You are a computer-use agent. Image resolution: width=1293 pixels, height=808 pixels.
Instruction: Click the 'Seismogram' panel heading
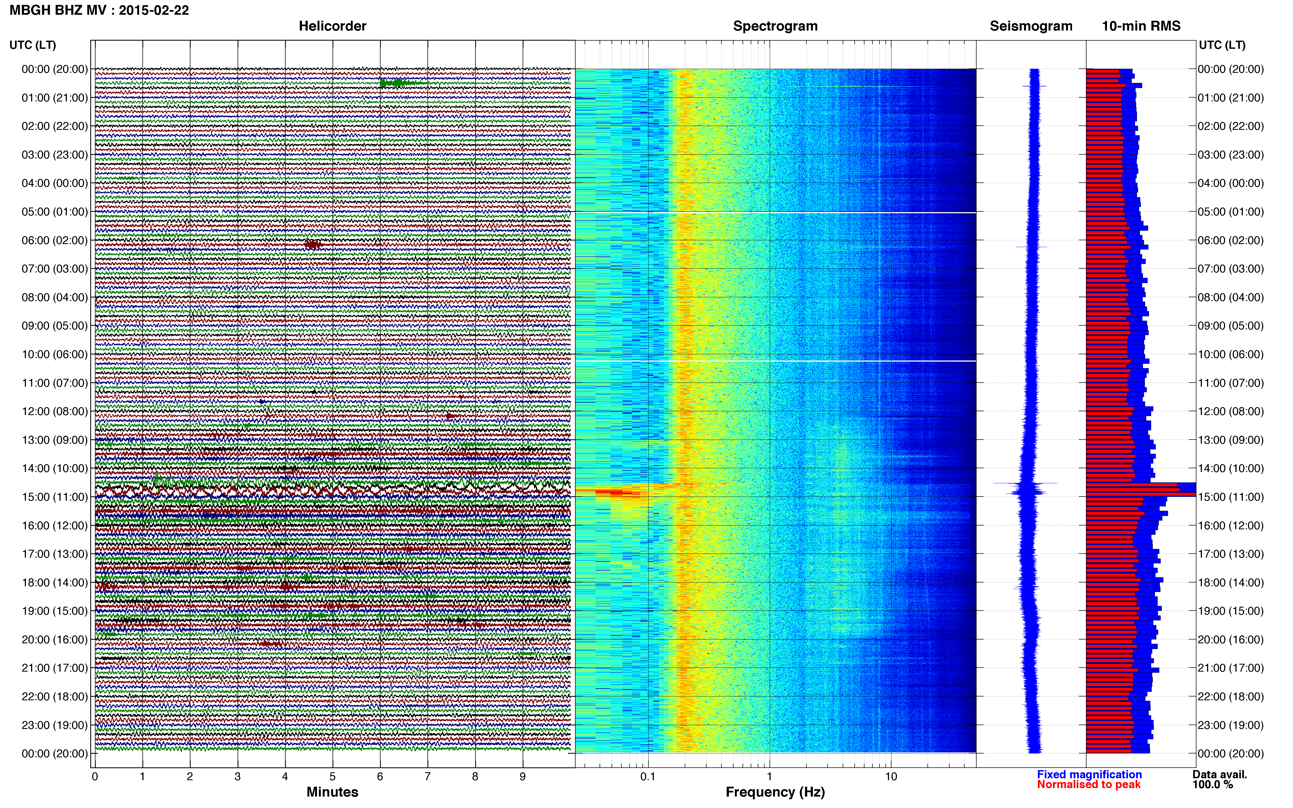pos(1031,26)
